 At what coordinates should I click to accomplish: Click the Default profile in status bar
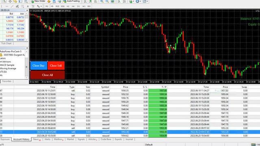pos(149,144)
